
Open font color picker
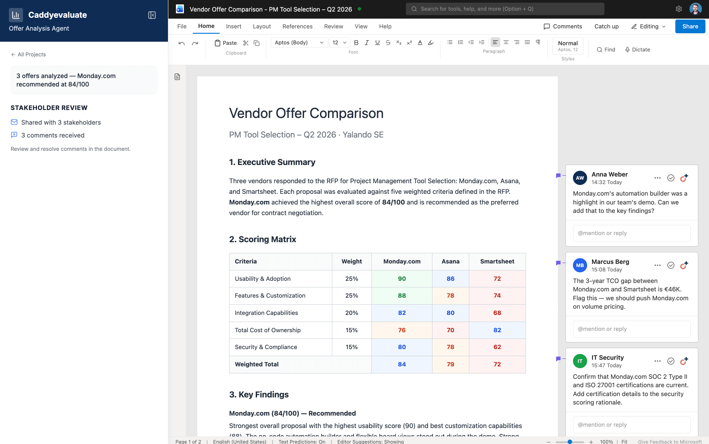coord(420,43)
